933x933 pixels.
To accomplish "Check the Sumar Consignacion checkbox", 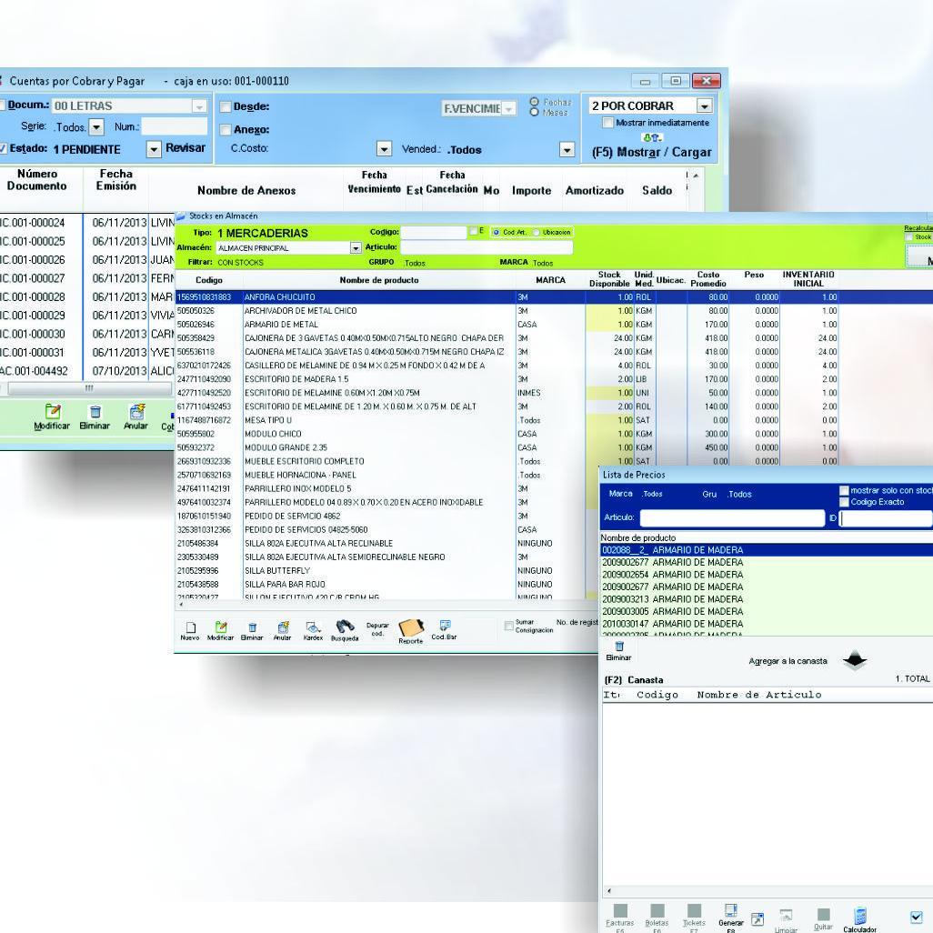I will (x=508, y=626).
